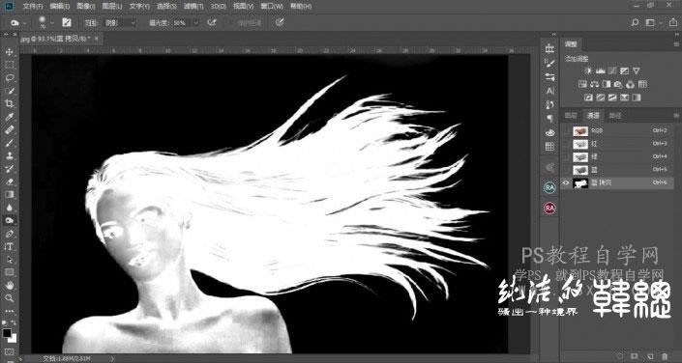Open the Exposure value dropdown arrow

pyautogui.click(x=195, y=22)
